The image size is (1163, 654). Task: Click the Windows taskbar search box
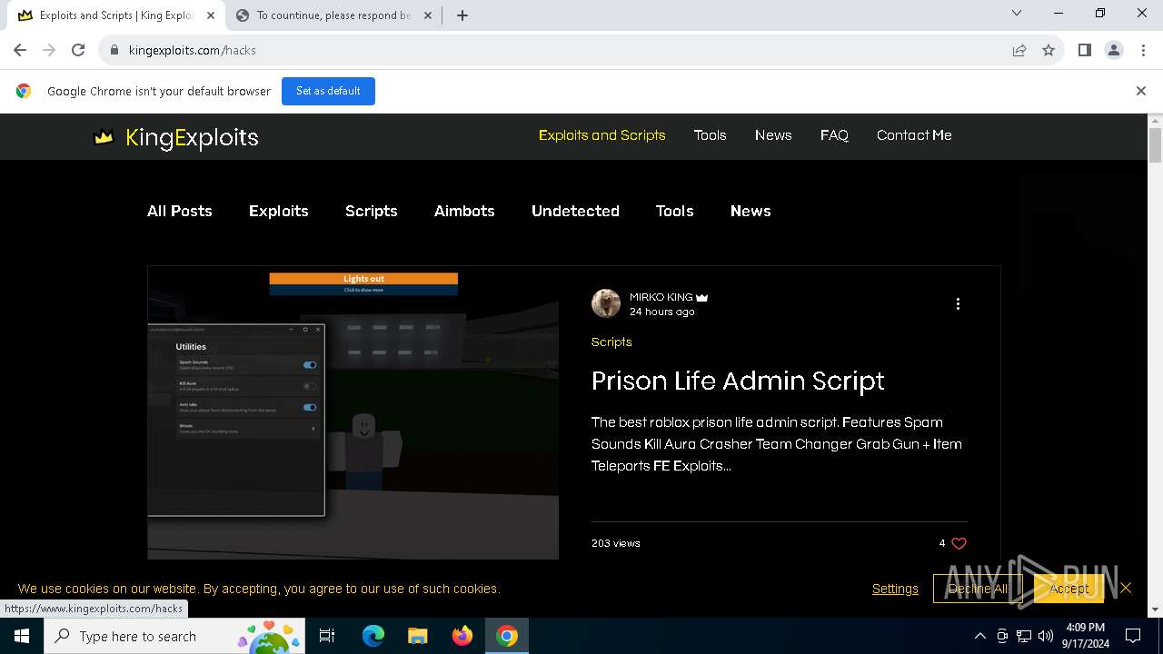click(x=174, y=636)
